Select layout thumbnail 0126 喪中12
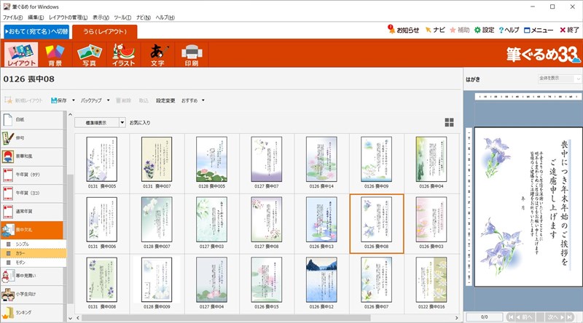 321,283
